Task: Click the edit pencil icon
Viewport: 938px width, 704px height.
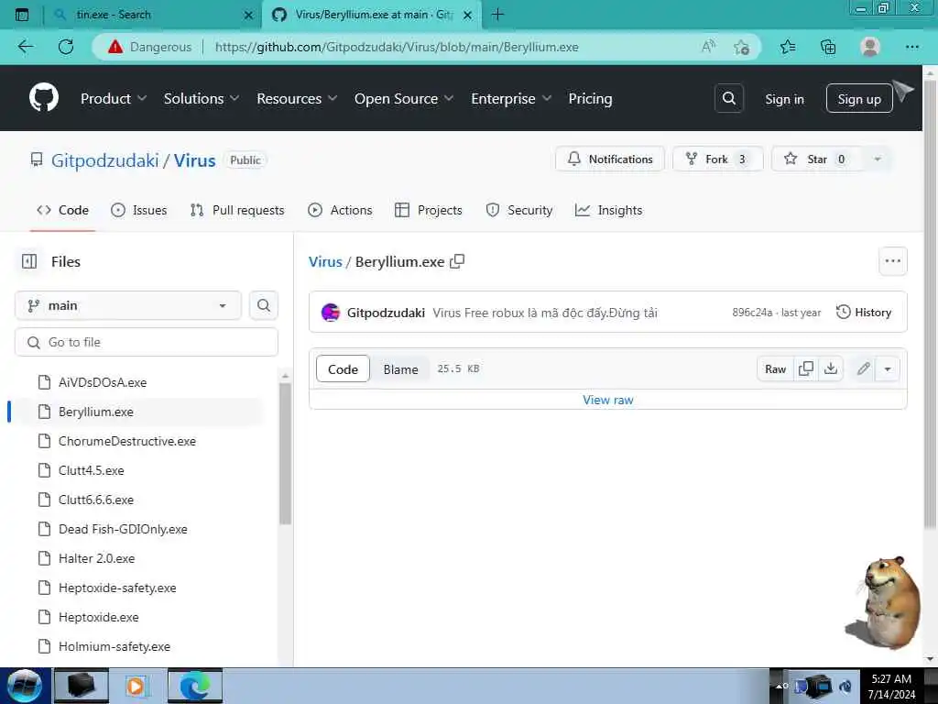Action: pyautogui.click(x=863, y=368)
